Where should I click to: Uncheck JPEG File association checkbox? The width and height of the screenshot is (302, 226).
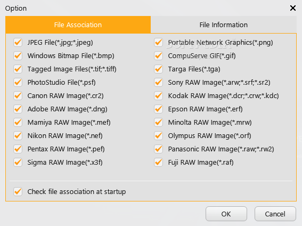coord(18,43)
